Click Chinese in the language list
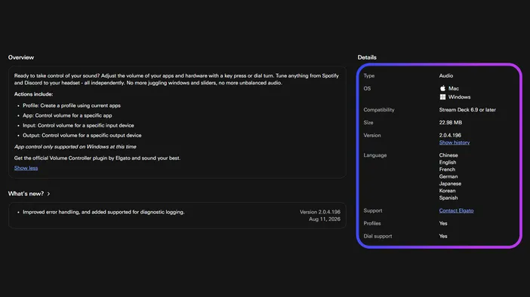Viewport: 530px width, 297px height. click(448, 155)
